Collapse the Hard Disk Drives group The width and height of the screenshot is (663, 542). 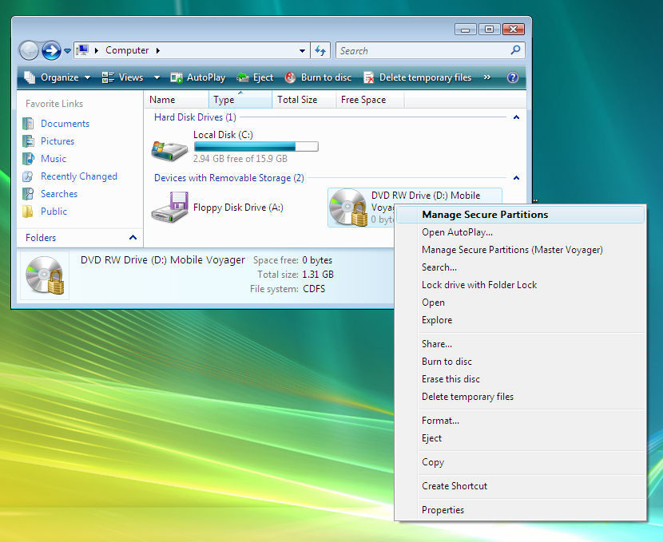516,117
